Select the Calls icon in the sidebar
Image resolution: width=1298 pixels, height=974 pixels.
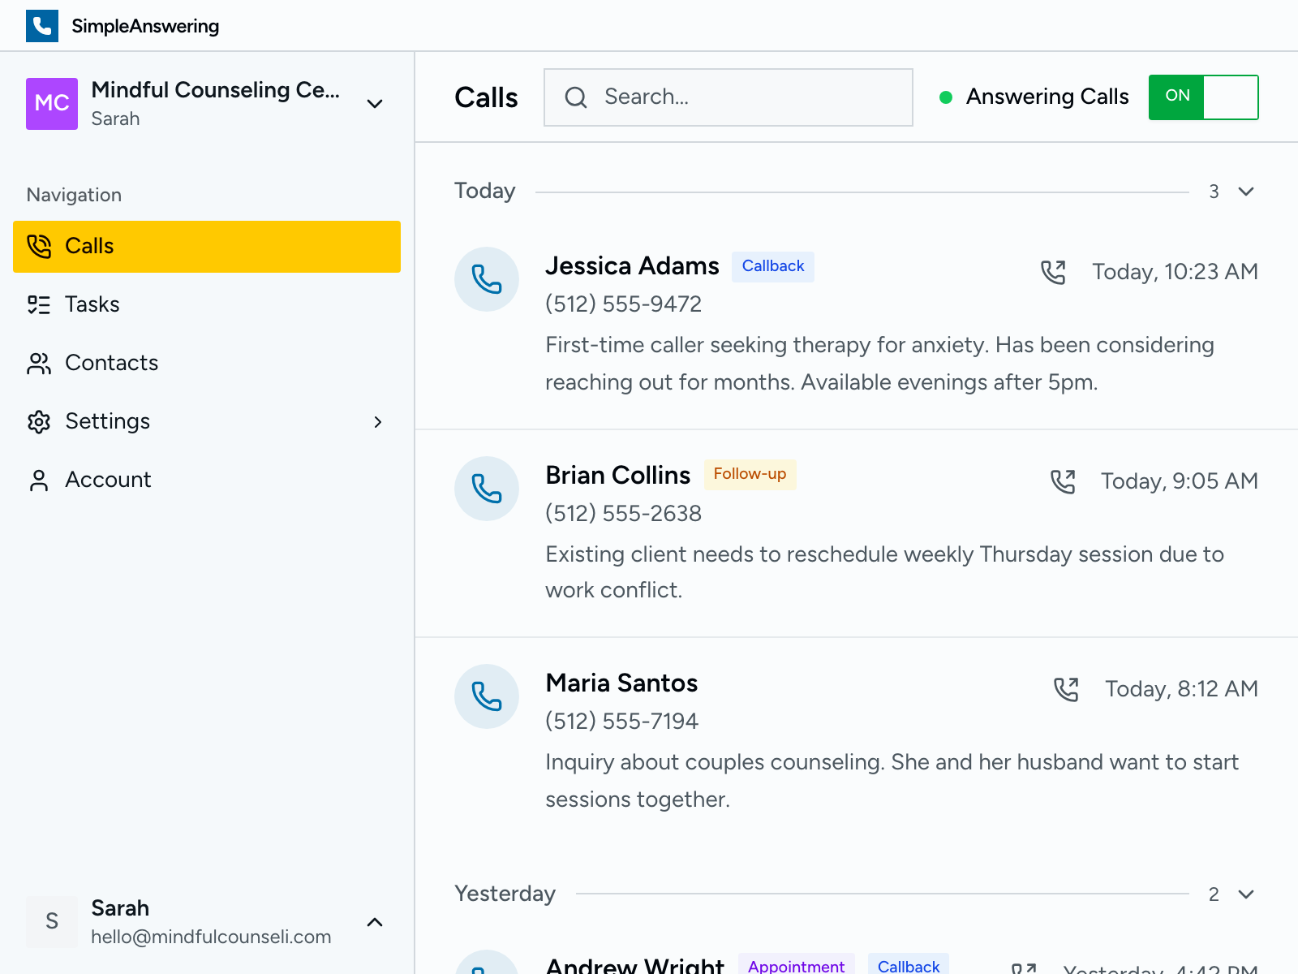coord(37,246)
